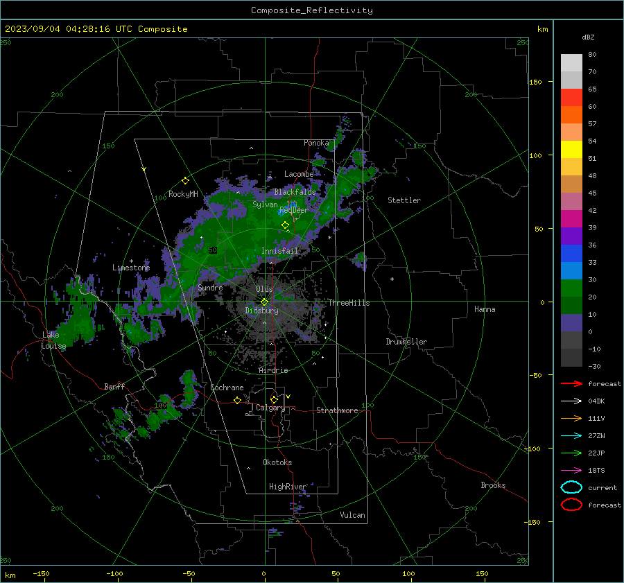Select the dark green 10–20 dBZ swatch
This screenshot has height=583, width=624.
[x=571, y=306]
